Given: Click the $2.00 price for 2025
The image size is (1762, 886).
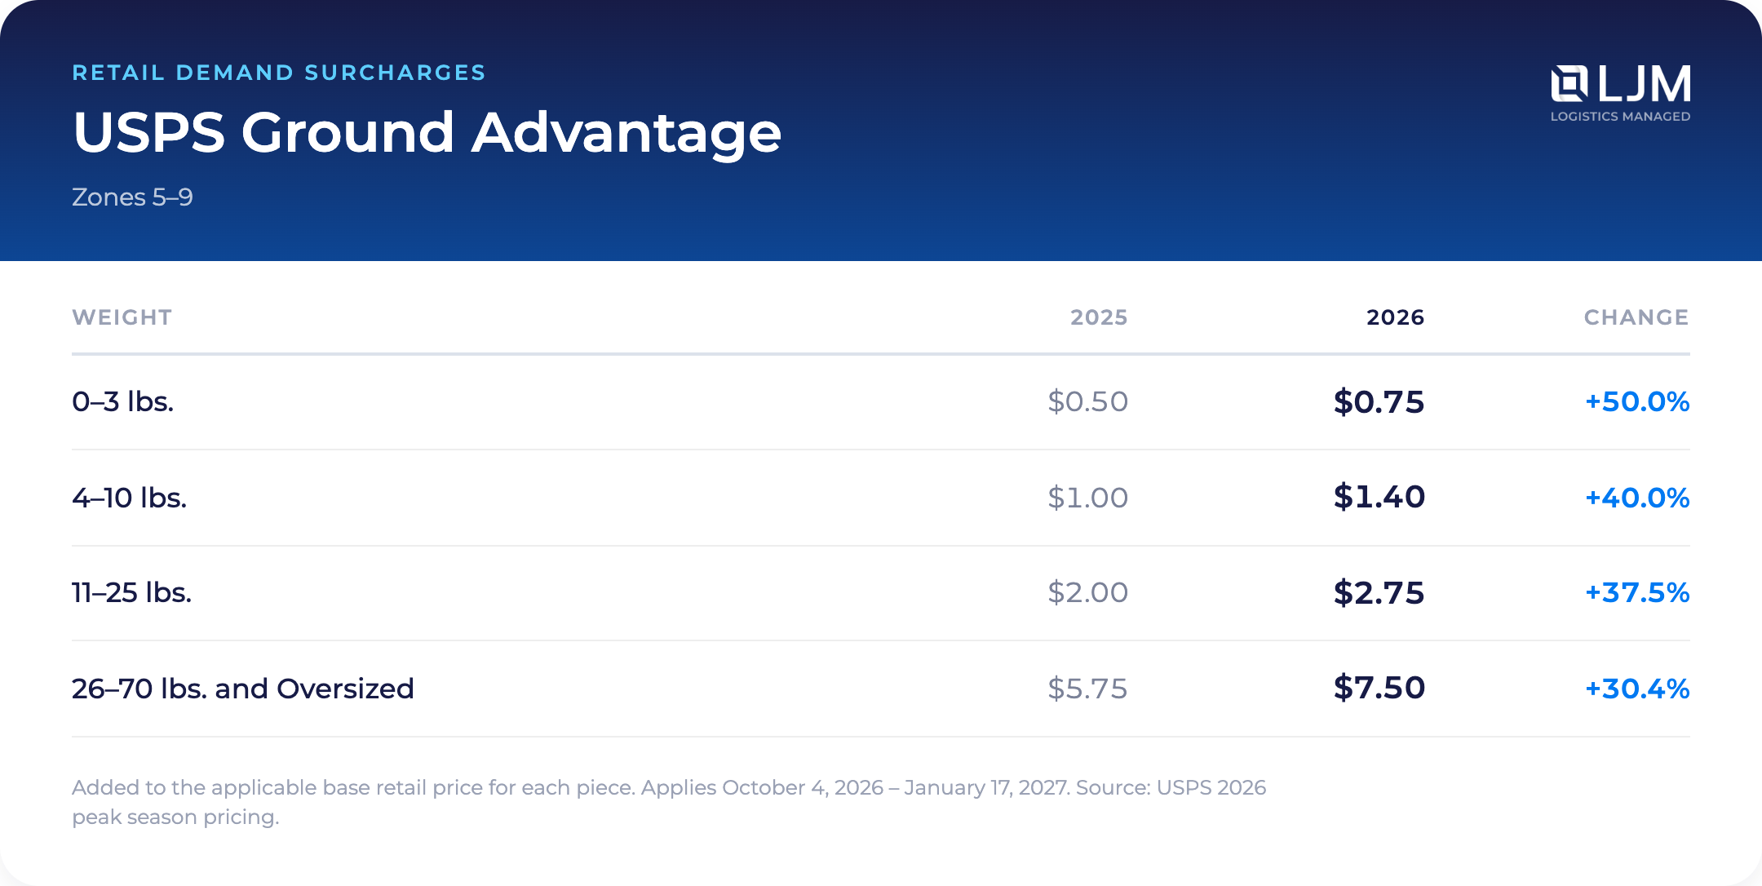Looking at the screenshot, I should click(1087, 592).
